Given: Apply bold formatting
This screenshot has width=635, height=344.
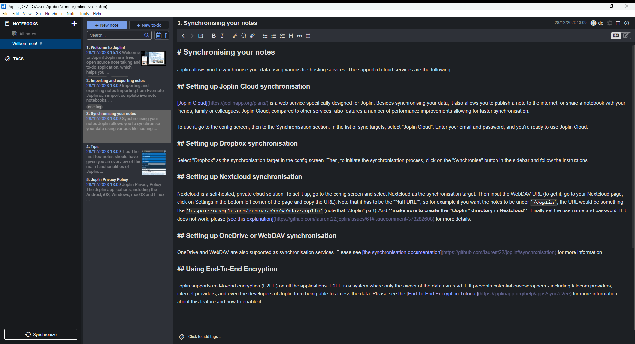Looking at the screenshot, I should click(214, 36).
